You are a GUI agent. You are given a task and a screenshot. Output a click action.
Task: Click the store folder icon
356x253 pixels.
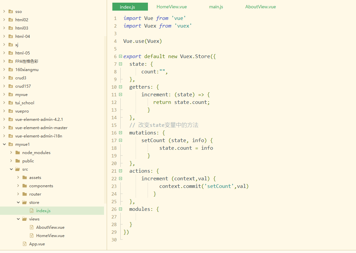tap(24, 202)
